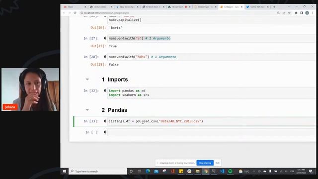The width and height of the screenshot is (318, 179).
Task: Launch Microsoft Edge from the taskbar
Action: click(148, 171)
